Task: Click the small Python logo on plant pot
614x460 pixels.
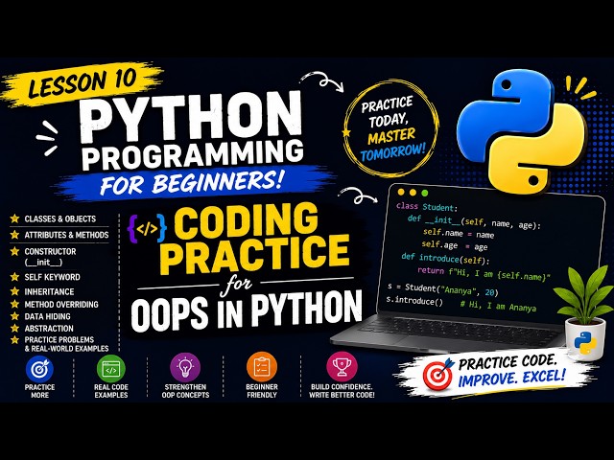Action: coord(585,343)
